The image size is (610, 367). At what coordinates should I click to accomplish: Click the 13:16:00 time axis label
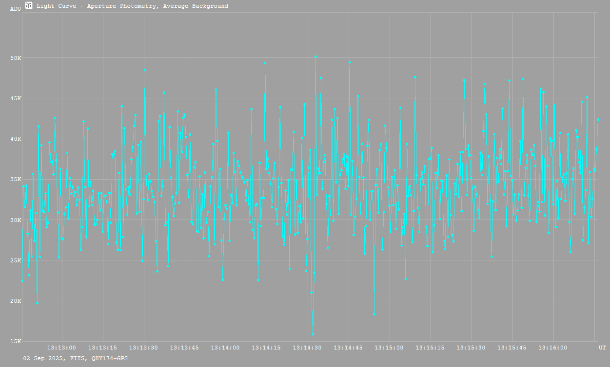click(553, 348)
